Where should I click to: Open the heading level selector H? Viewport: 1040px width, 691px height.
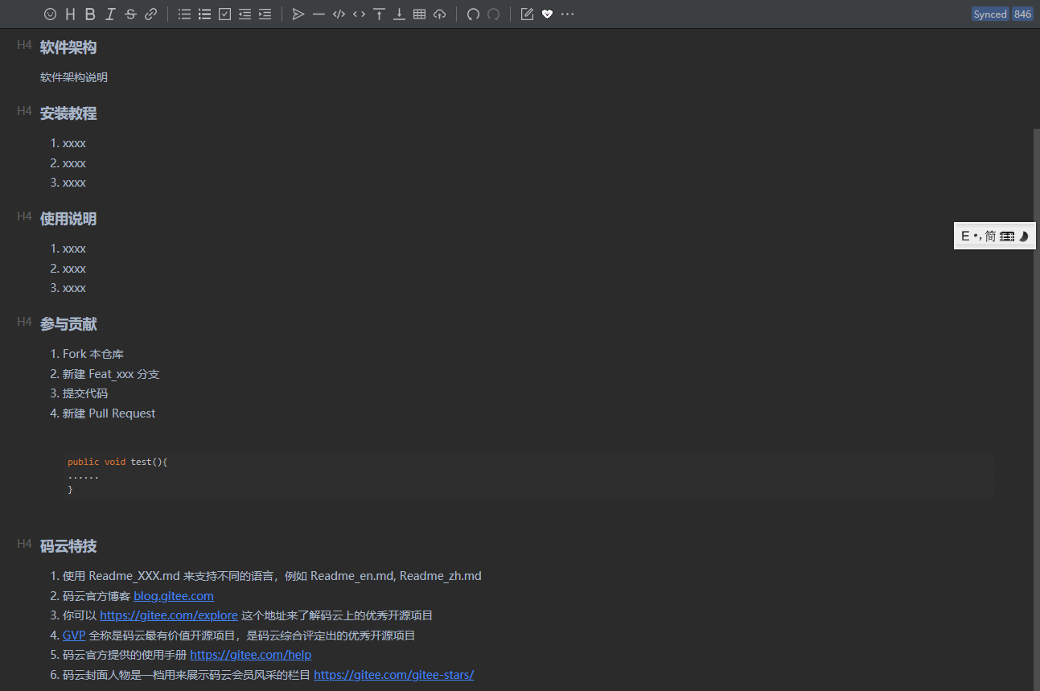pos(70,14)
